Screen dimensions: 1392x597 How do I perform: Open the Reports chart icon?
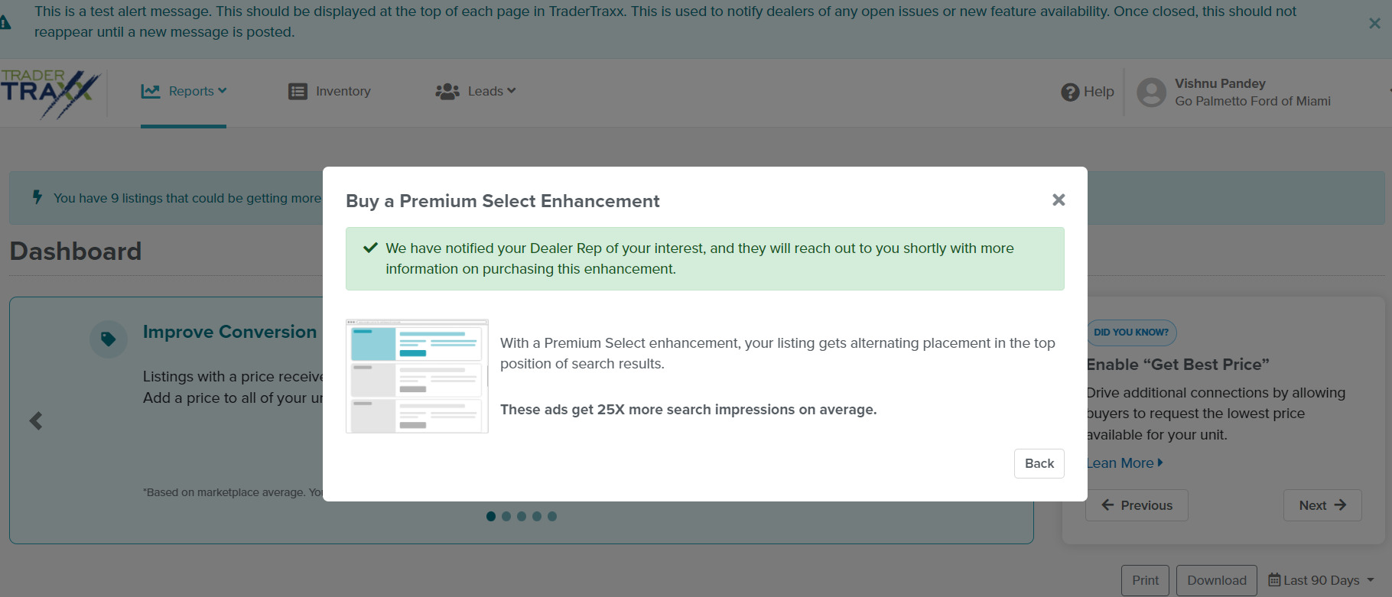pyautogui.click(x=151, y=92)
